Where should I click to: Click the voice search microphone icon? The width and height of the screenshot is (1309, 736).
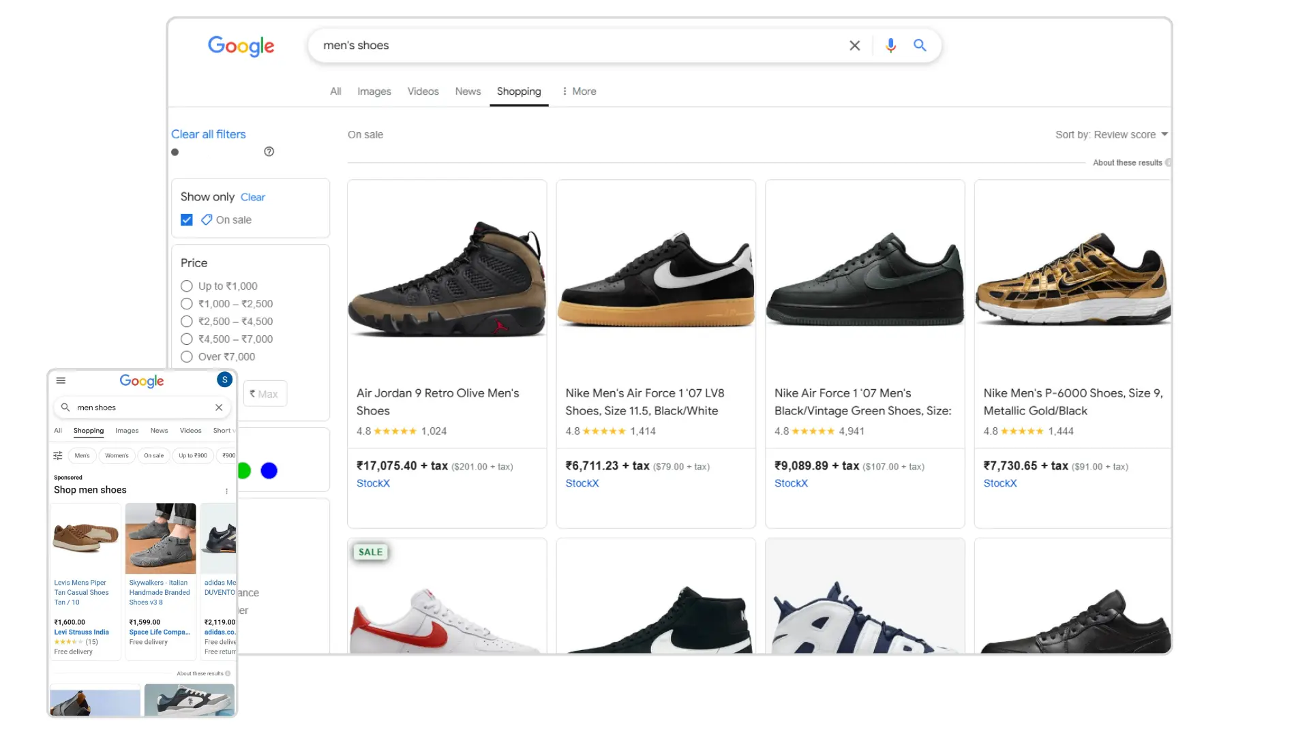[x=890, y=46]
